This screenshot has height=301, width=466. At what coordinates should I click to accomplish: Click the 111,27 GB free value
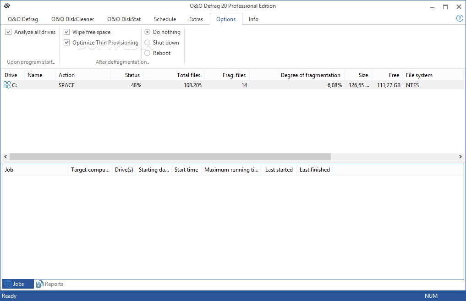click(x=389, y=85)
